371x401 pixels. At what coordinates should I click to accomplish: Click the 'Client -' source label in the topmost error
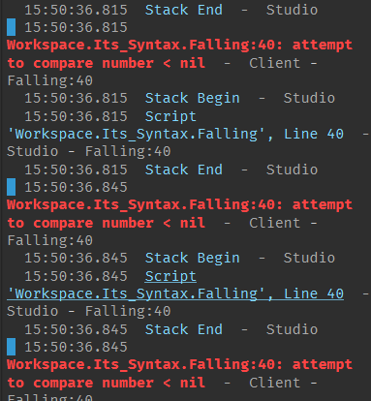click(x=283, y=63)
